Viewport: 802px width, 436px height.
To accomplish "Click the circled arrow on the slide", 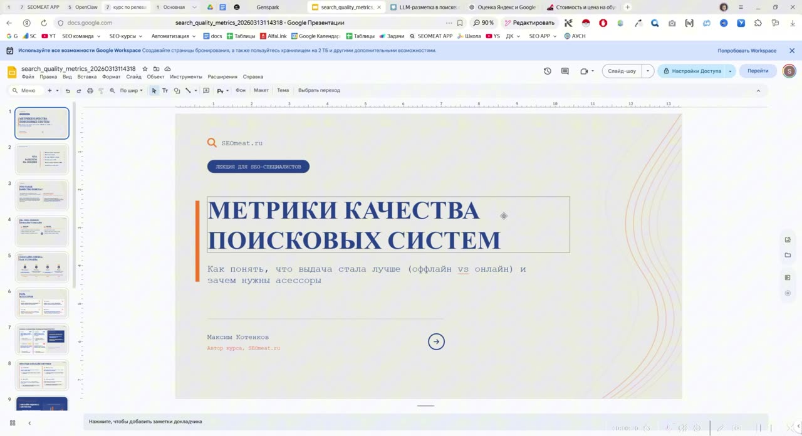I will coord(436,341).
